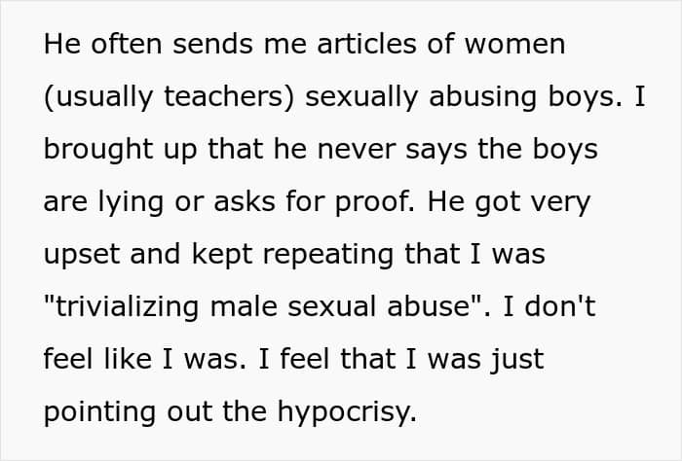Screen dimensions: 682x461
Task: Select the word "articles"
Action: pyautogui.click(x=366, y=44)
